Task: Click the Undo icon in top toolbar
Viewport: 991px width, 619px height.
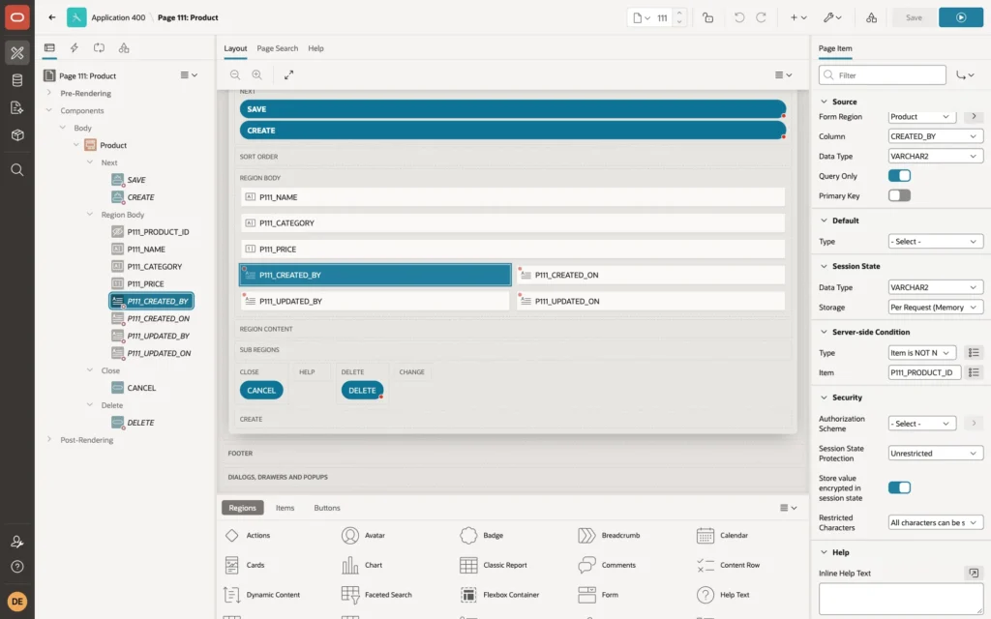Action: 738,17
